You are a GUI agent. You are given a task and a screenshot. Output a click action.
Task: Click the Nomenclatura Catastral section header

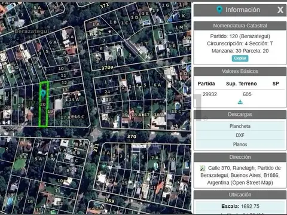click(x=240, y=26)
